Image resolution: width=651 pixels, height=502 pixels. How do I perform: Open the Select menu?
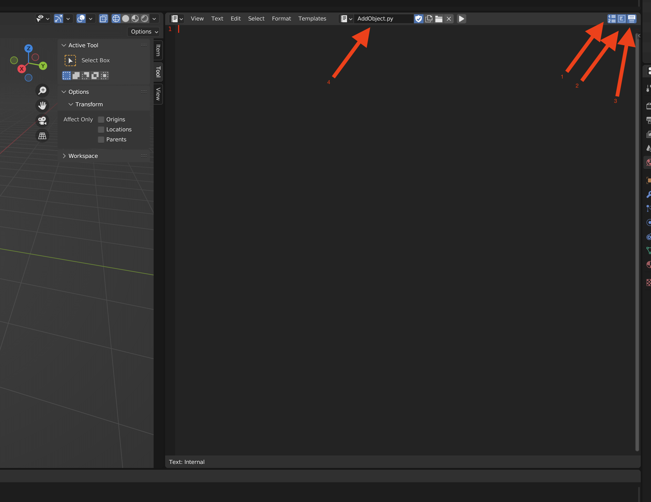click(256, 19)
